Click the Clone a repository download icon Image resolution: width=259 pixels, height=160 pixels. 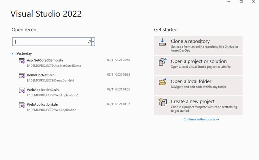tap(162, 42)
